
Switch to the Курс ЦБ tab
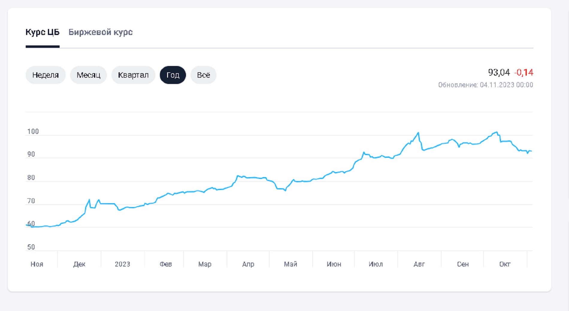43,32
